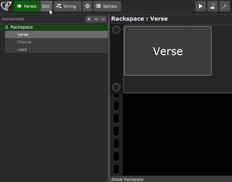
Task: Open the Setlists view
Action: pyautogui.click(x=107, y=6)
